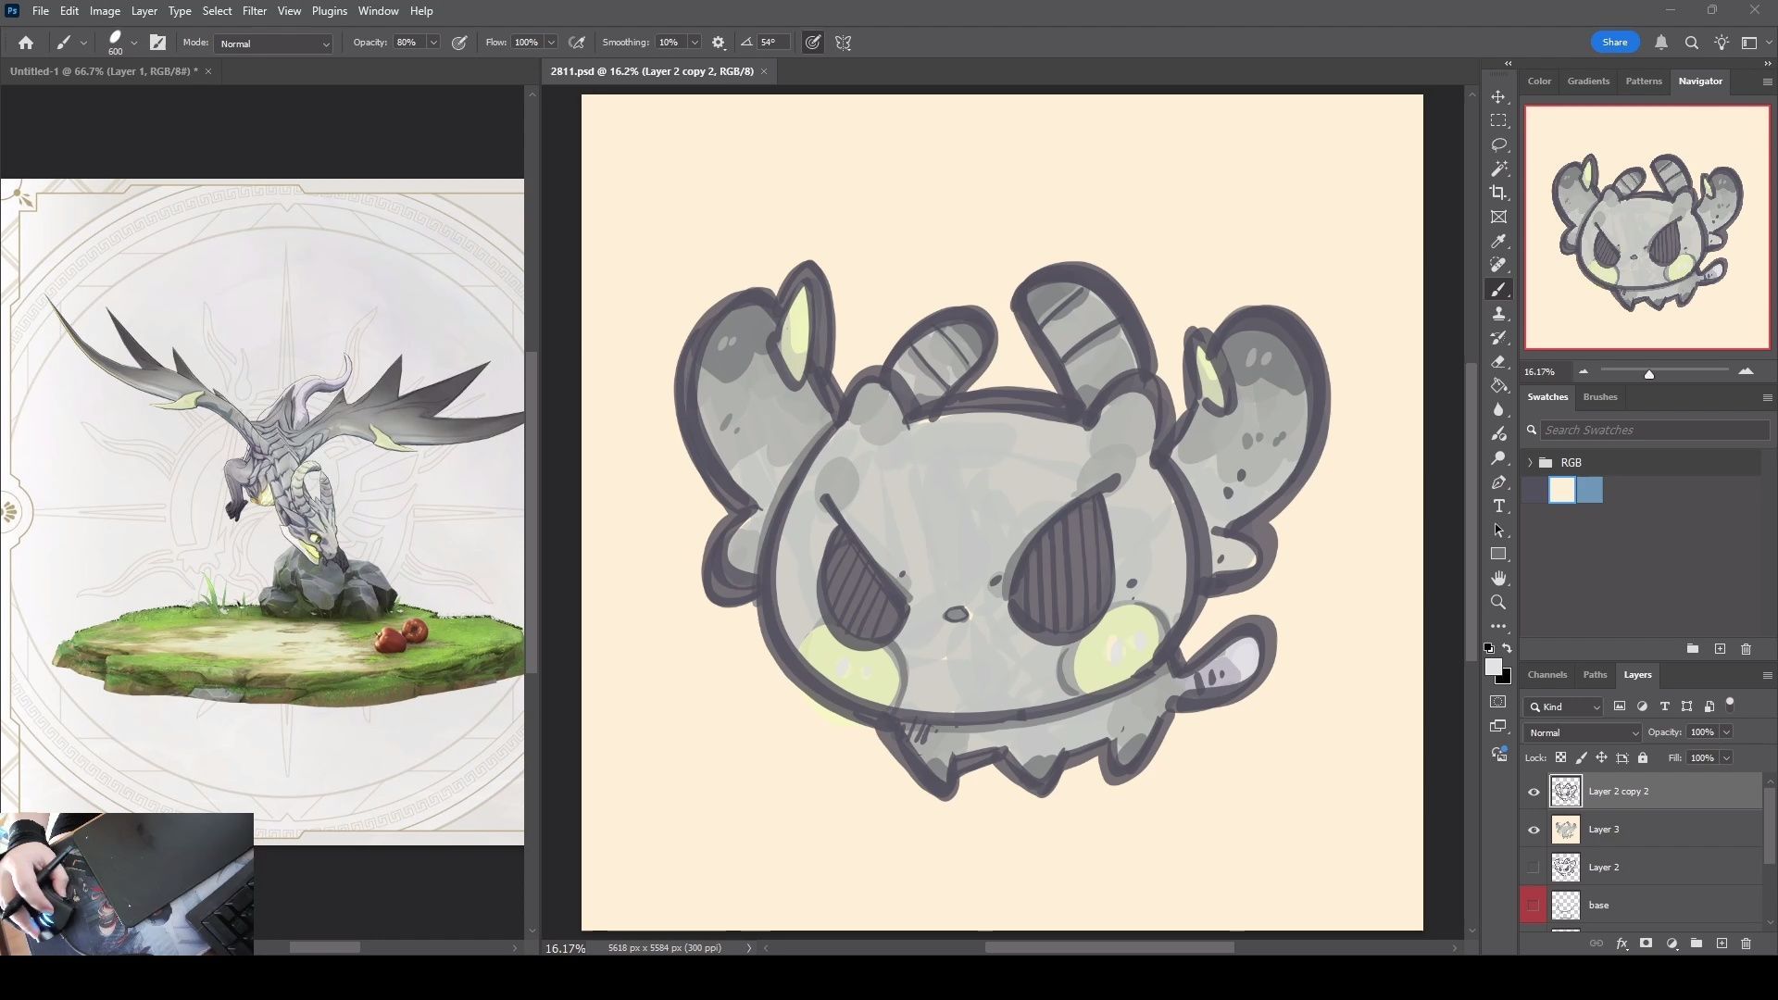Expand the RGB swatches folder
1778x1000 pixels.
coord(1530,463)
